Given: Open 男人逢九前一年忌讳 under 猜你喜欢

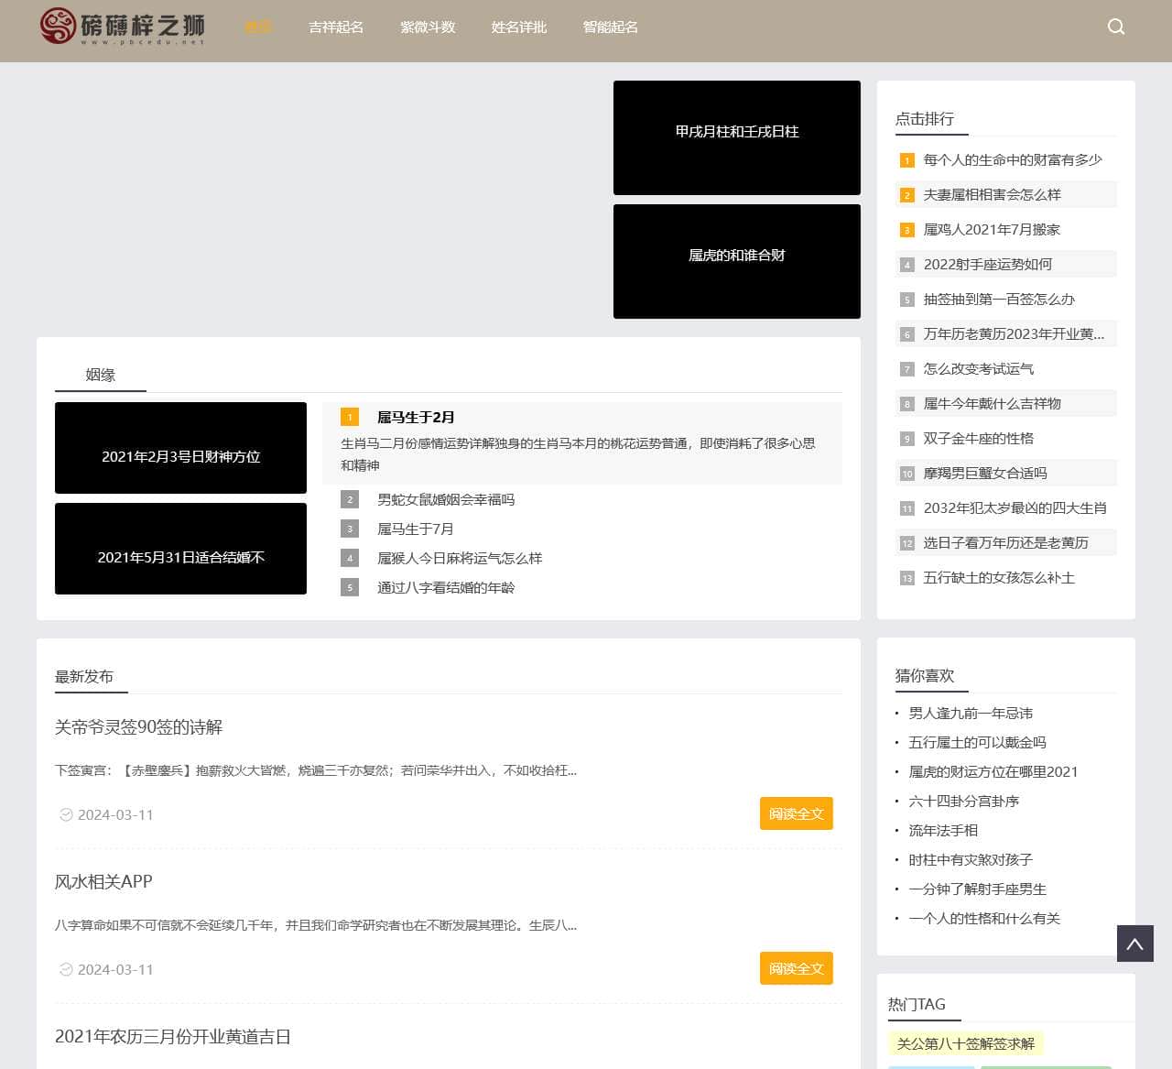Looking at the screenshot, I should [x=970, y=713].
